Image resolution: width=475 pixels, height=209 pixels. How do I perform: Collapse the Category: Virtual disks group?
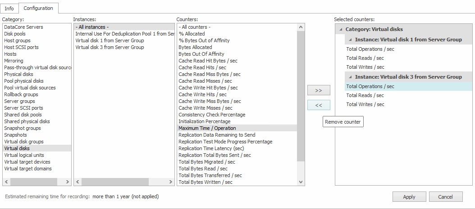[x=341, y=29]
